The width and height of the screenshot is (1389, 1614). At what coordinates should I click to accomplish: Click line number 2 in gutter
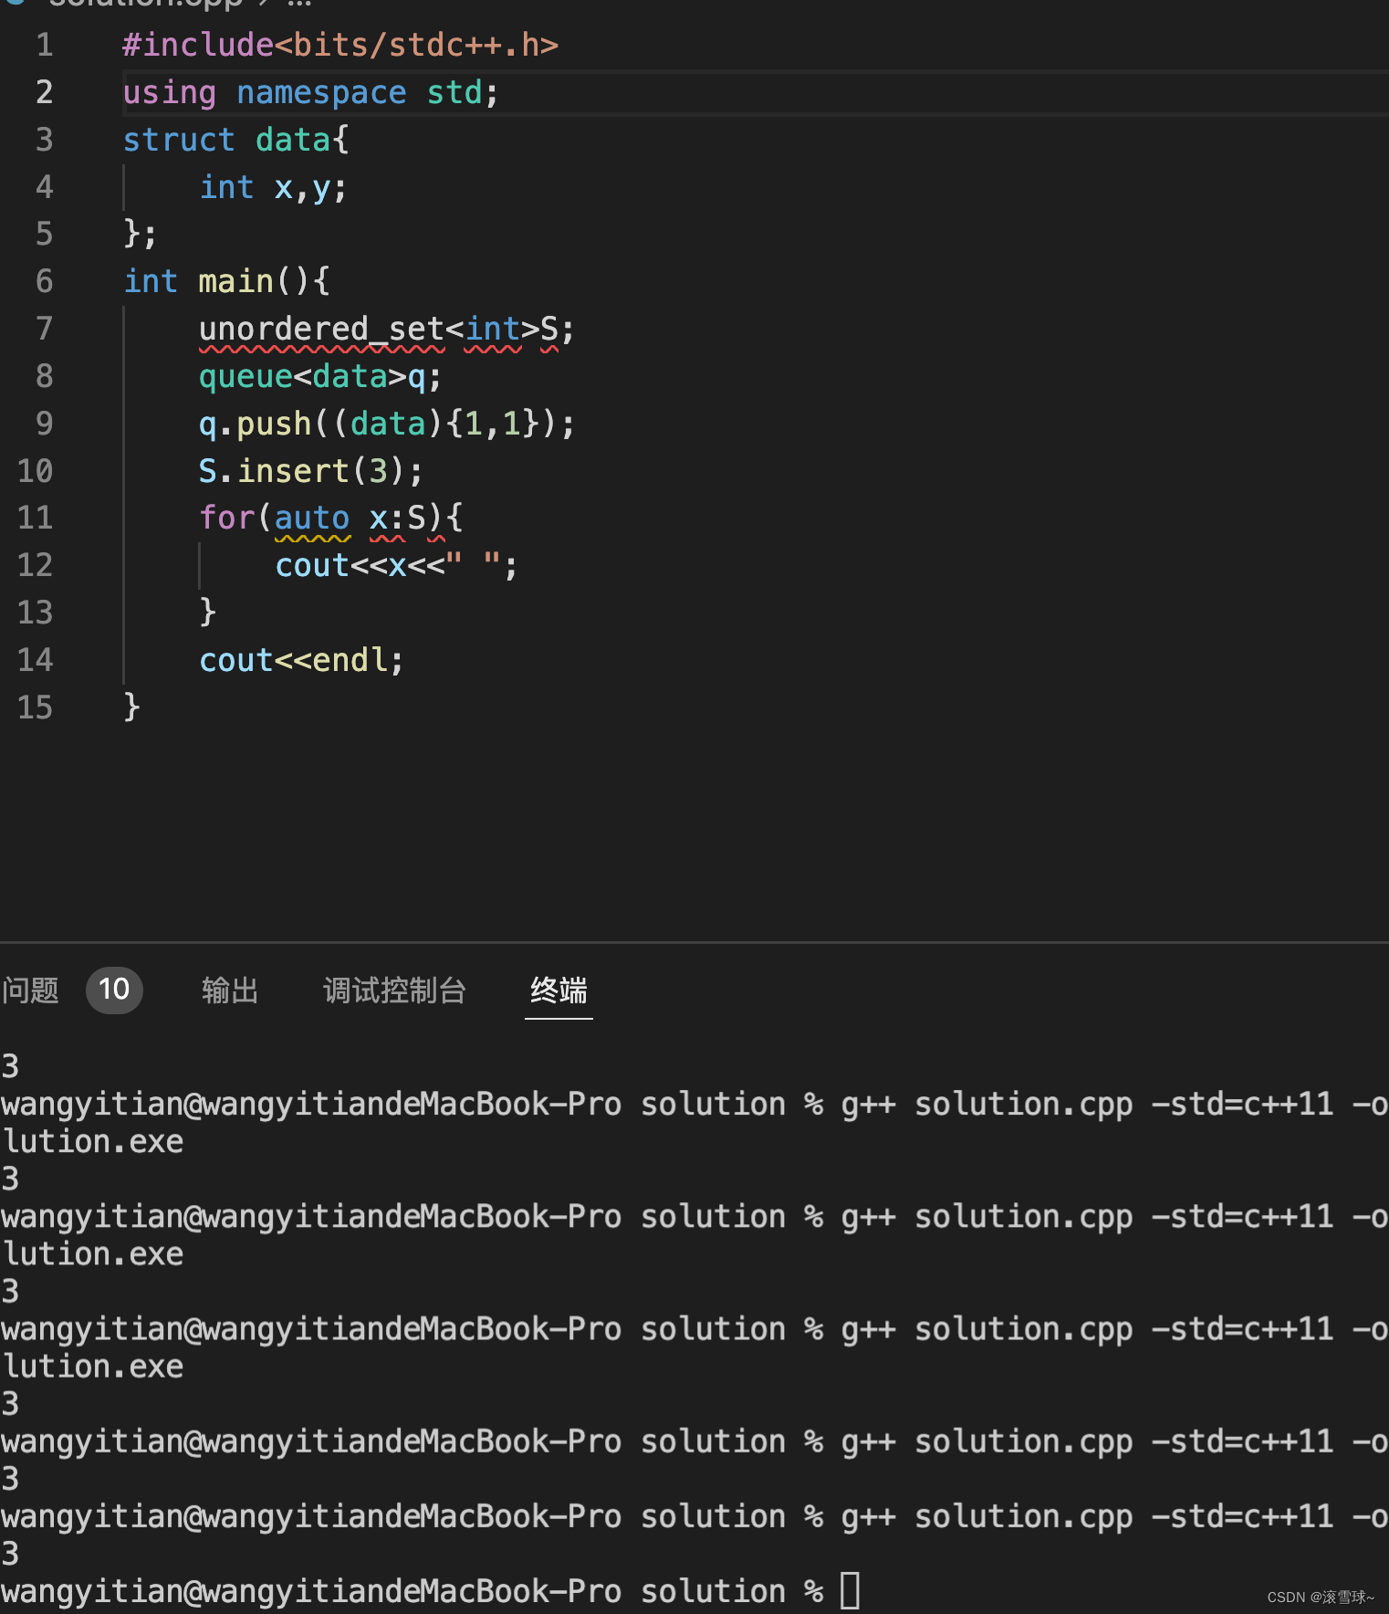pos(45,92)
